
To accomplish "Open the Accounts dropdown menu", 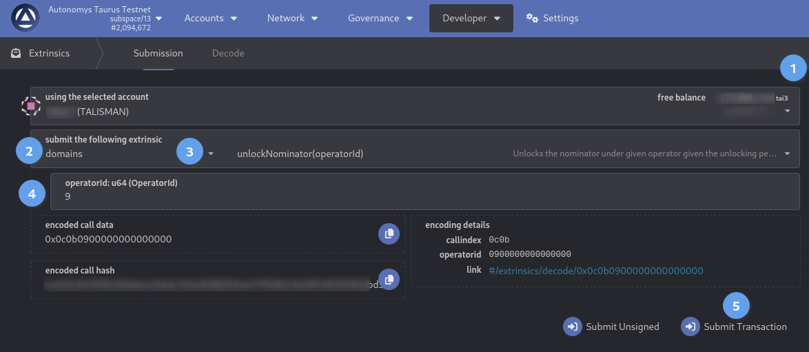I will point(210,19).
